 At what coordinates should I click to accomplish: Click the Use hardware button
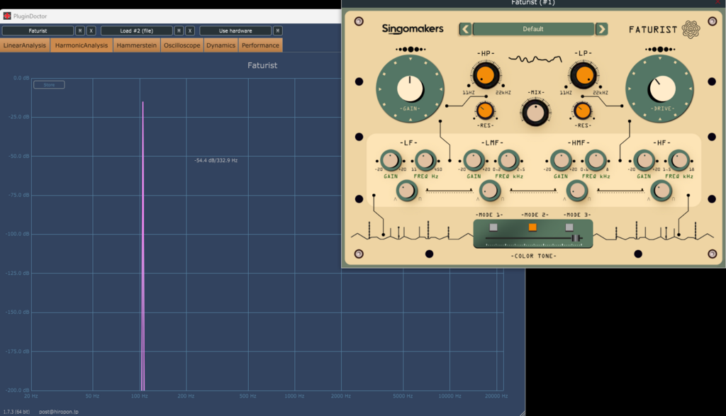[235, 31]
